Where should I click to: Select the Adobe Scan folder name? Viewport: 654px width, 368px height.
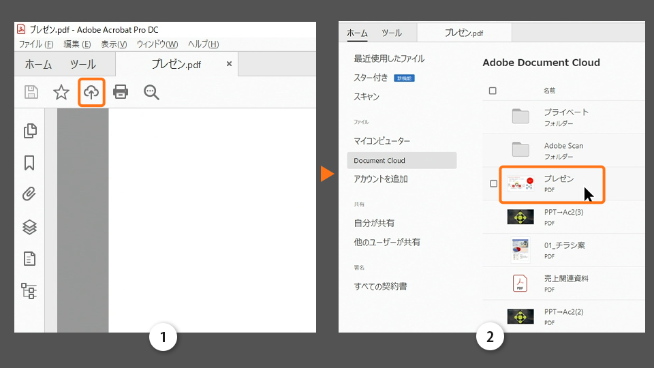tap(563, 146)
